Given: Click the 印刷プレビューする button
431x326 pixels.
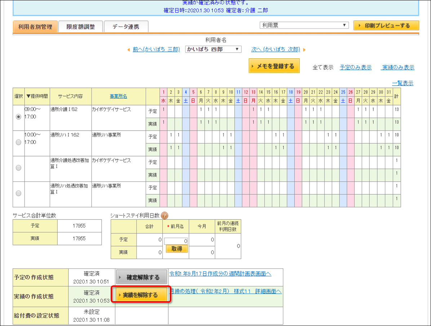Looking at the screenshot, I should pos(386,26).
